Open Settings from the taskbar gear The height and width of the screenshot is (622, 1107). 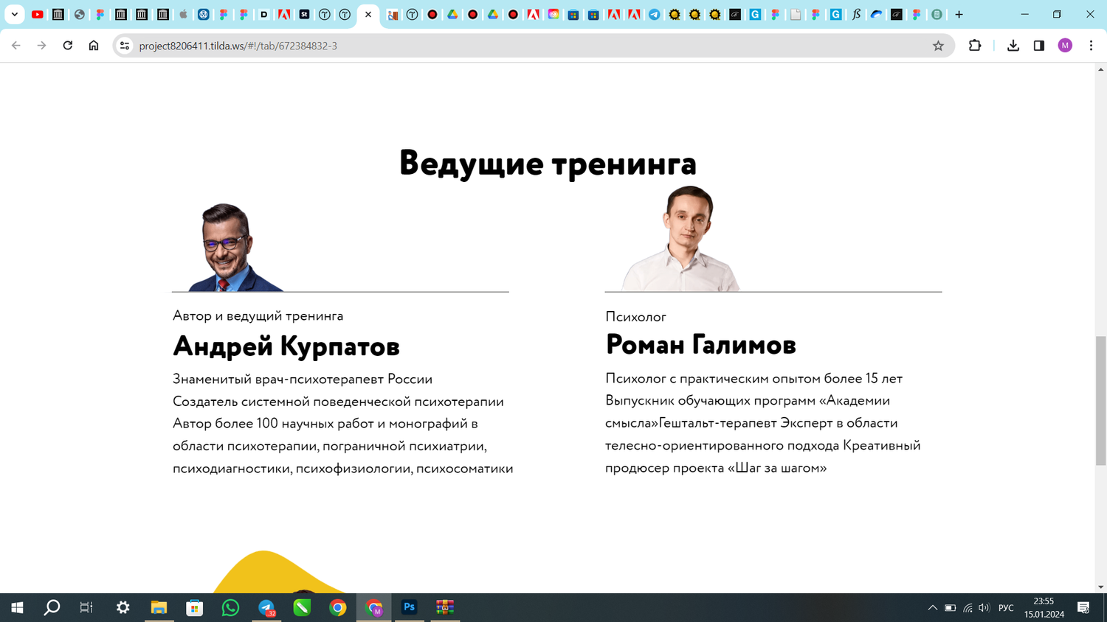[x=123, y=607]
